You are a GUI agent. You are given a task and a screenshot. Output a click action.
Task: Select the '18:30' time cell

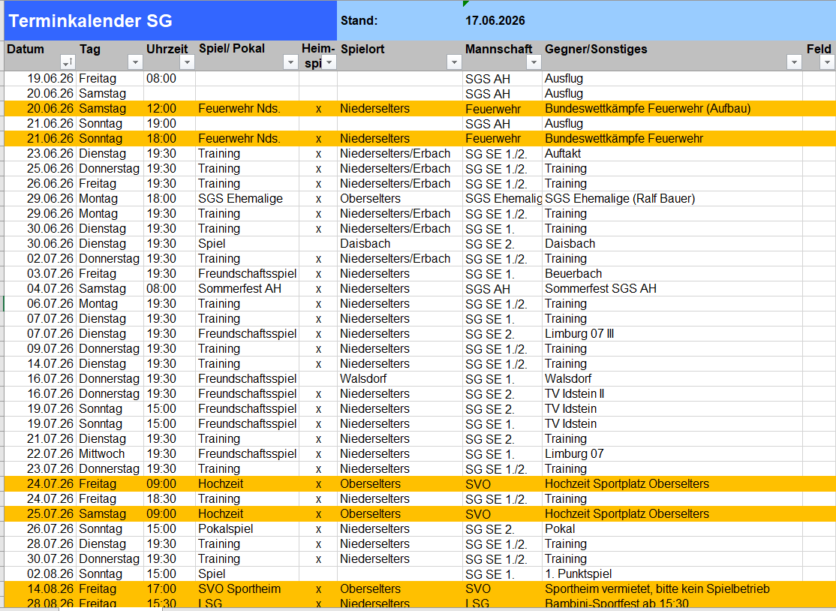(x=170, y=499)
